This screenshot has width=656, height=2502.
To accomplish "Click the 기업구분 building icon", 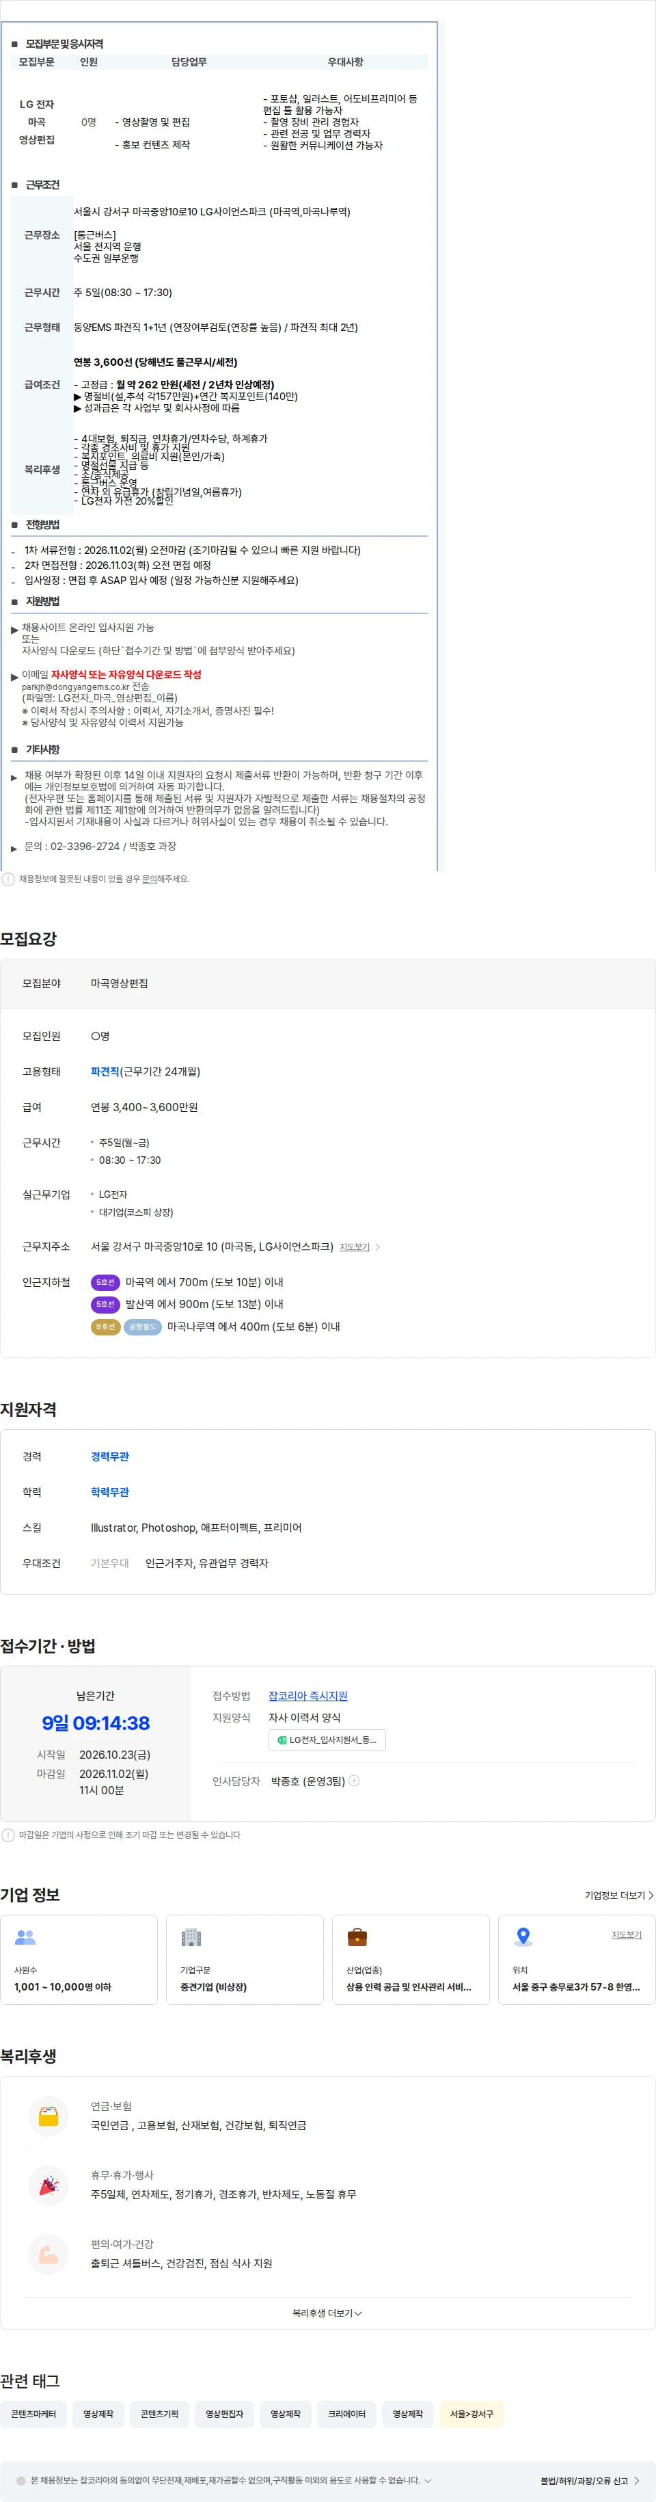I will click(191, 1937).
